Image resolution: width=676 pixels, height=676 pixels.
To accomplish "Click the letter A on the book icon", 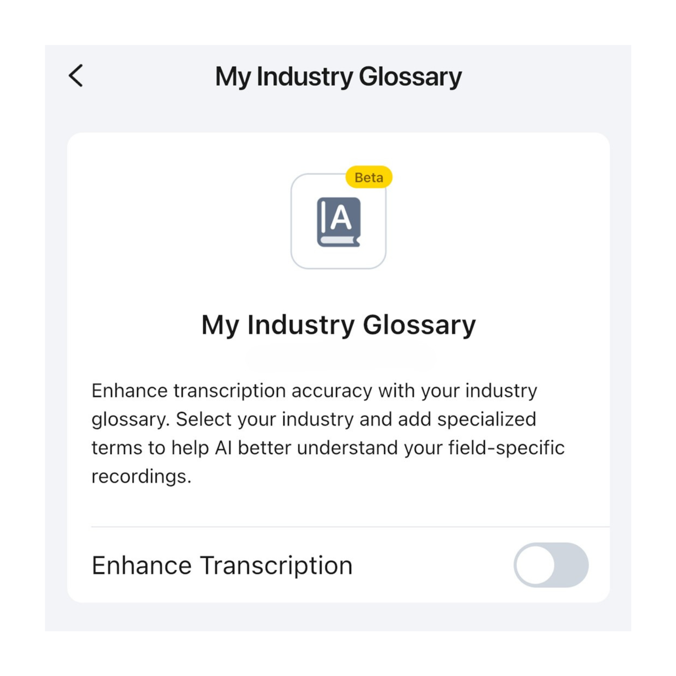I will (x=341, y=218).
